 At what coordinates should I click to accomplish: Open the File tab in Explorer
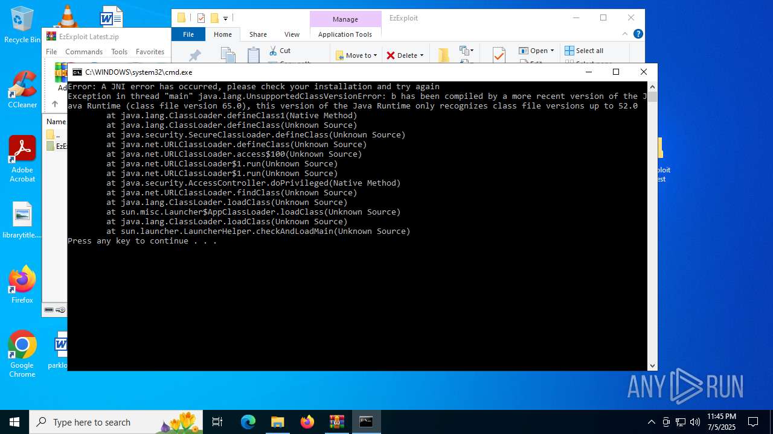click(x=188, y=34)
